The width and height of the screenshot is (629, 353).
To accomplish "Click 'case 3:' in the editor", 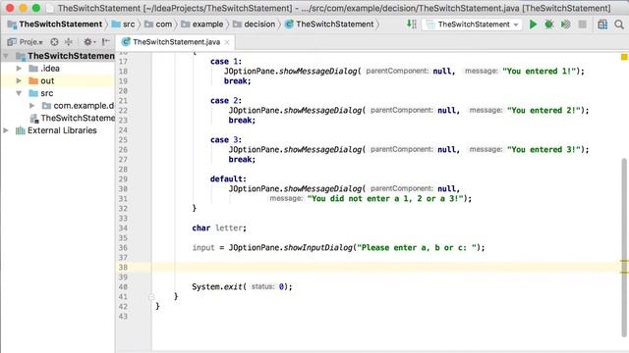I will pos(226,139).
